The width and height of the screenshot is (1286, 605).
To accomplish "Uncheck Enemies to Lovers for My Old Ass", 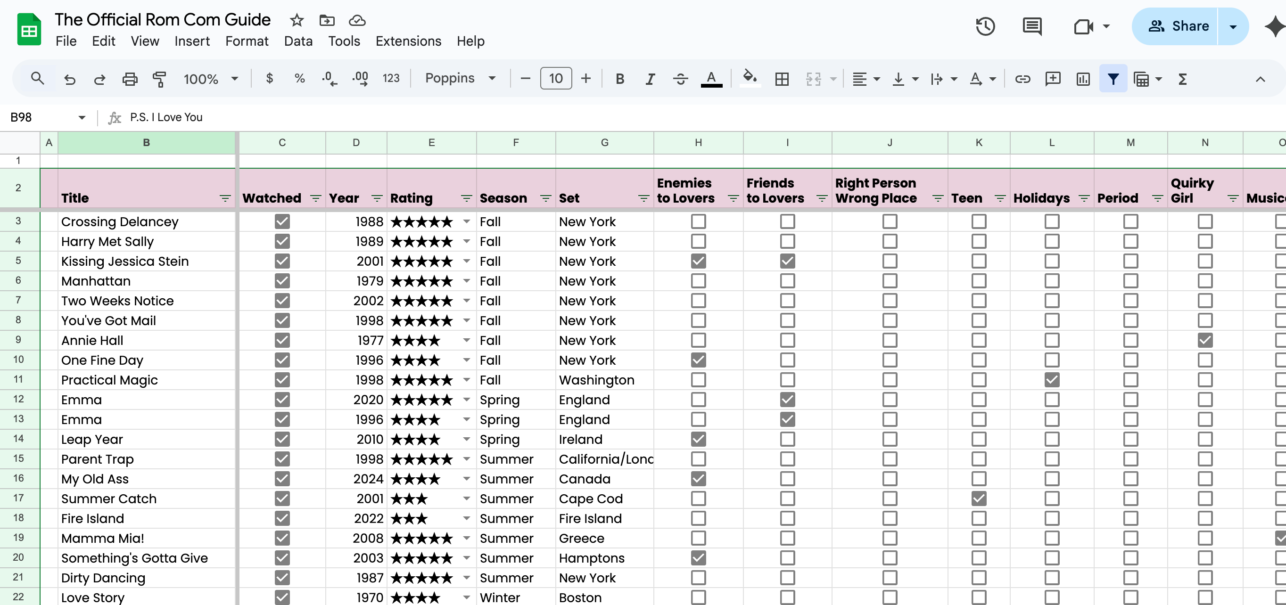I will [699, 479].
